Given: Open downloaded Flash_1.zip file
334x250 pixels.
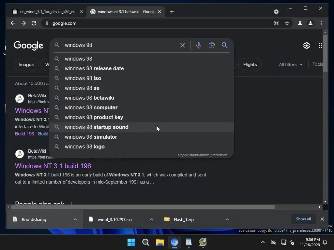Looking at the screenshot, I should click(x=184, y=219).
